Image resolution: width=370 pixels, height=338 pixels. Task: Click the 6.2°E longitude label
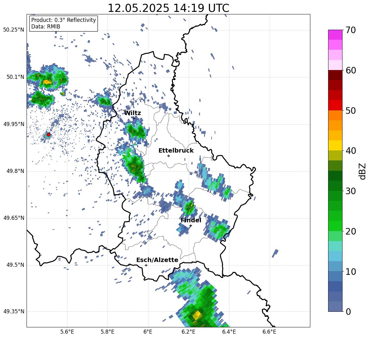point(188,332)
